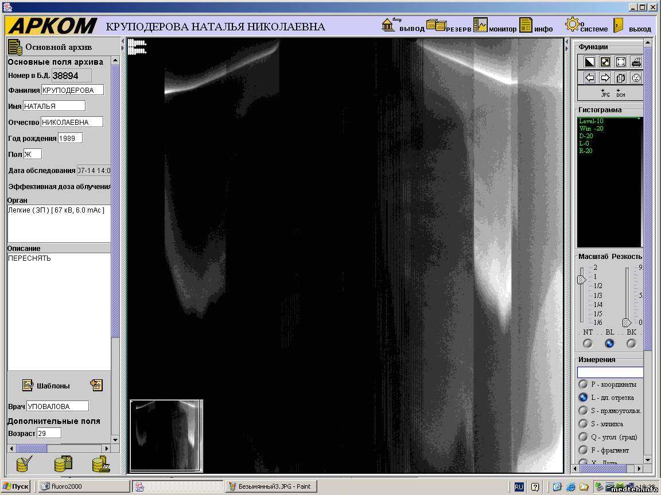Open the вывод menu in top toolbar

pyautogui.click(x=403, y=26)
